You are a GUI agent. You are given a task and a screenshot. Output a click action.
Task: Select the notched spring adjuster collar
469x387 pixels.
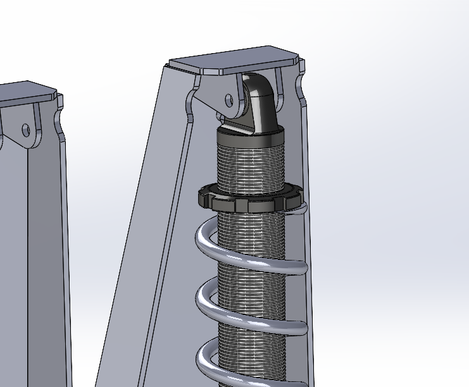[x=251, y=198]
